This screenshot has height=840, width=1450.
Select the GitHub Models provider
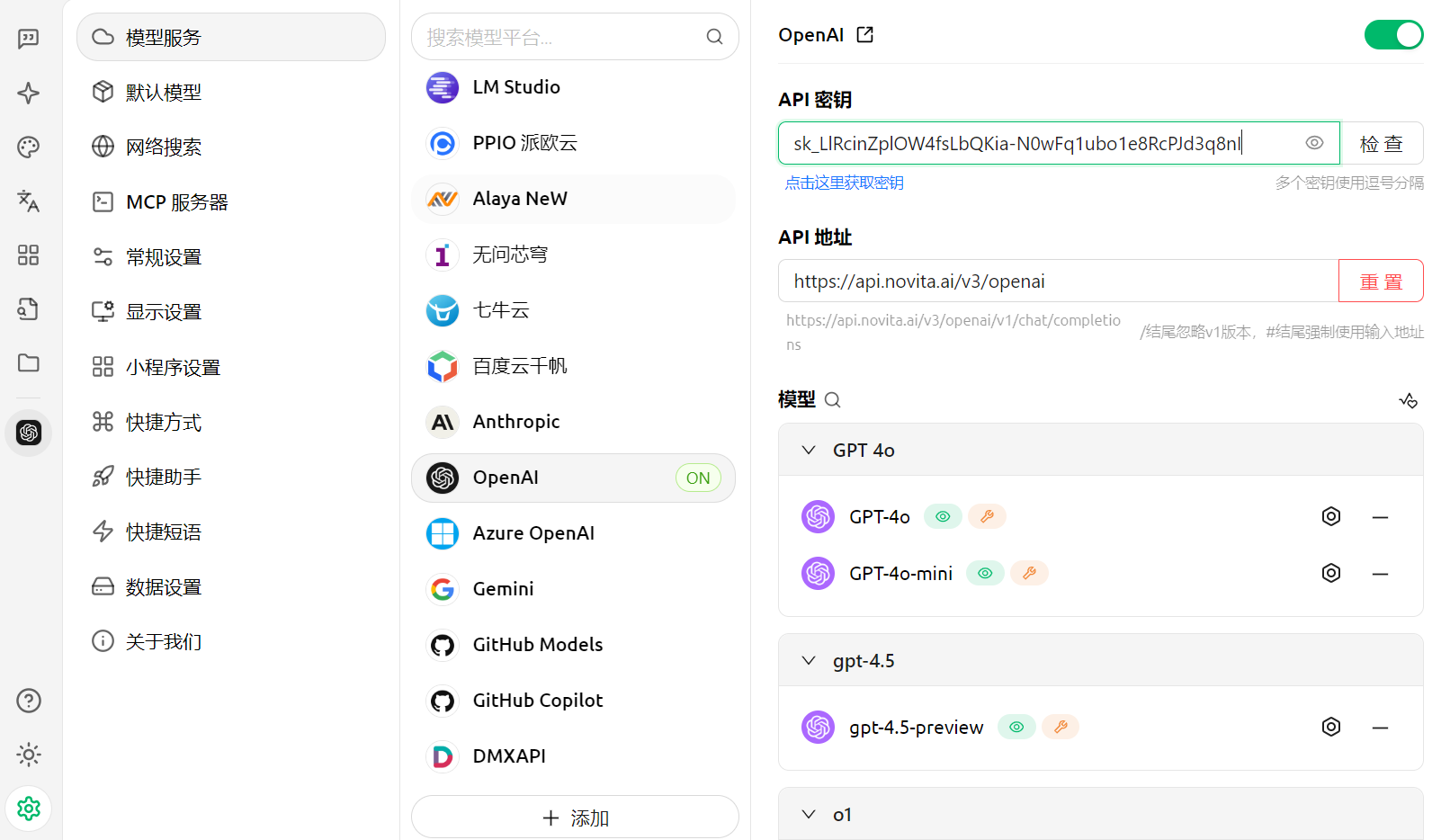point(573,645)
